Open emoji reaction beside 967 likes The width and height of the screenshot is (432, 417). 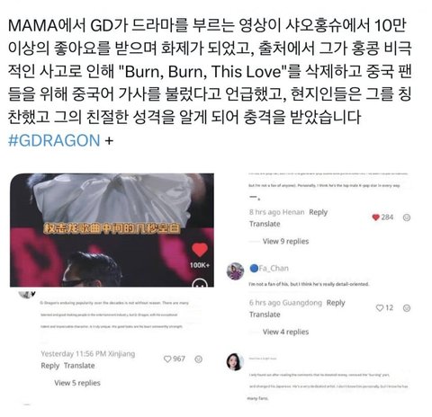click(198, 359)
